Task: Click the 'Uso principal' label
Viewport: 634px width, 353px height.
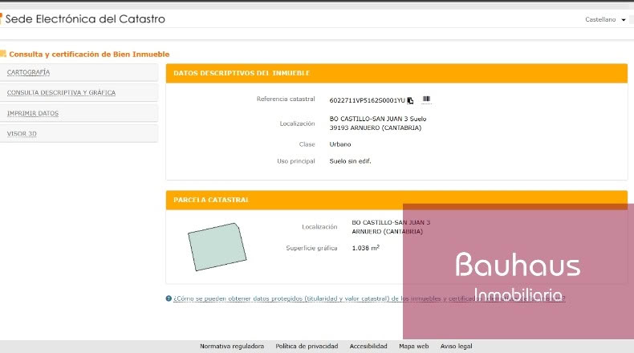Action: coord(296,161)
